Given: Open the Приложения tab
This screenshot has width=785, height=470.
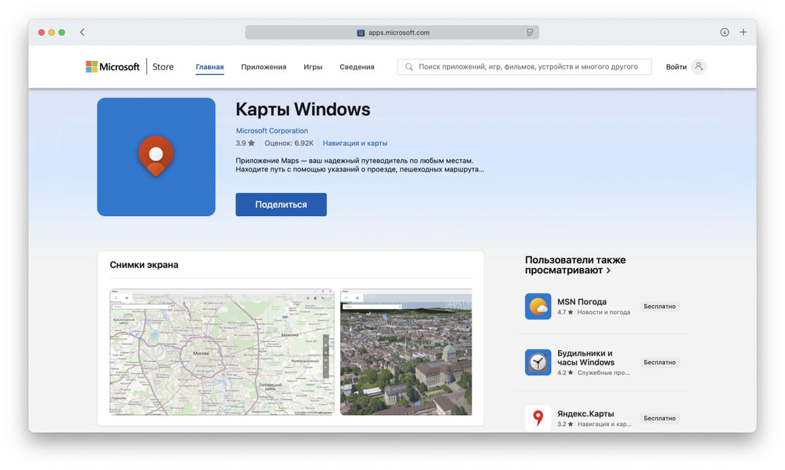Looking at the screenshot, I should point(264,67).
